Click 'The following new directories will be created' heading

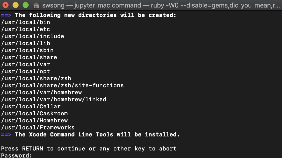(96, 15)
